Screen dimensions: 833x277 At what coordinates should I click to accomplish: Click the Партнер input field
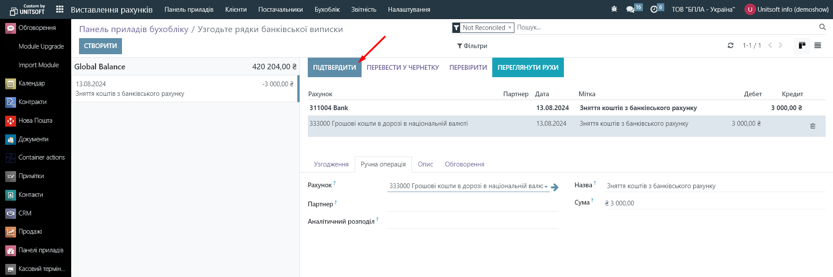(473, 204)
